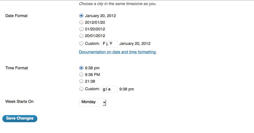Click the custom date field containing F j, Y
Screen dimensions: 254x133
point(109,44)
